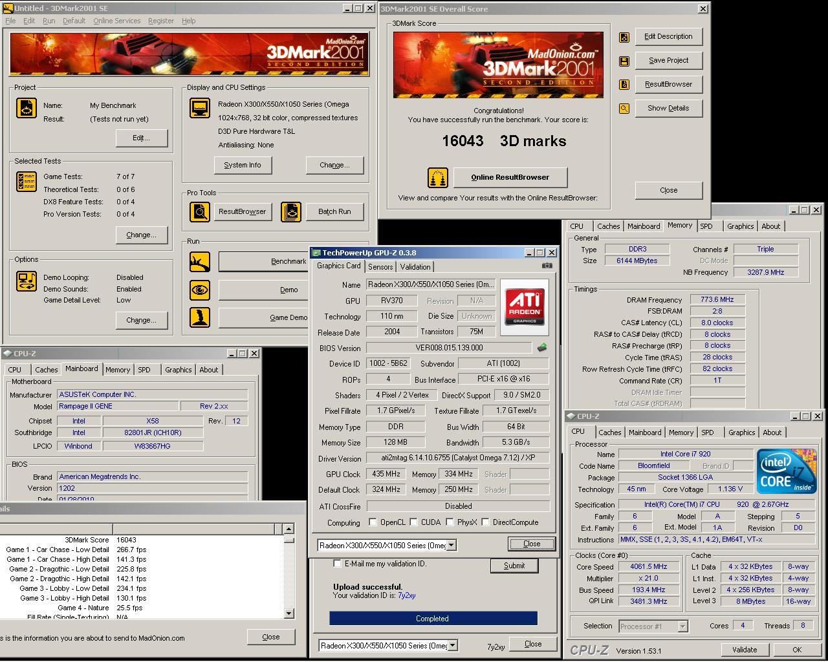Open the File menu in 3DMark2001
The width and height of the screenshot is (828, 662).
(x=10, y=21)
